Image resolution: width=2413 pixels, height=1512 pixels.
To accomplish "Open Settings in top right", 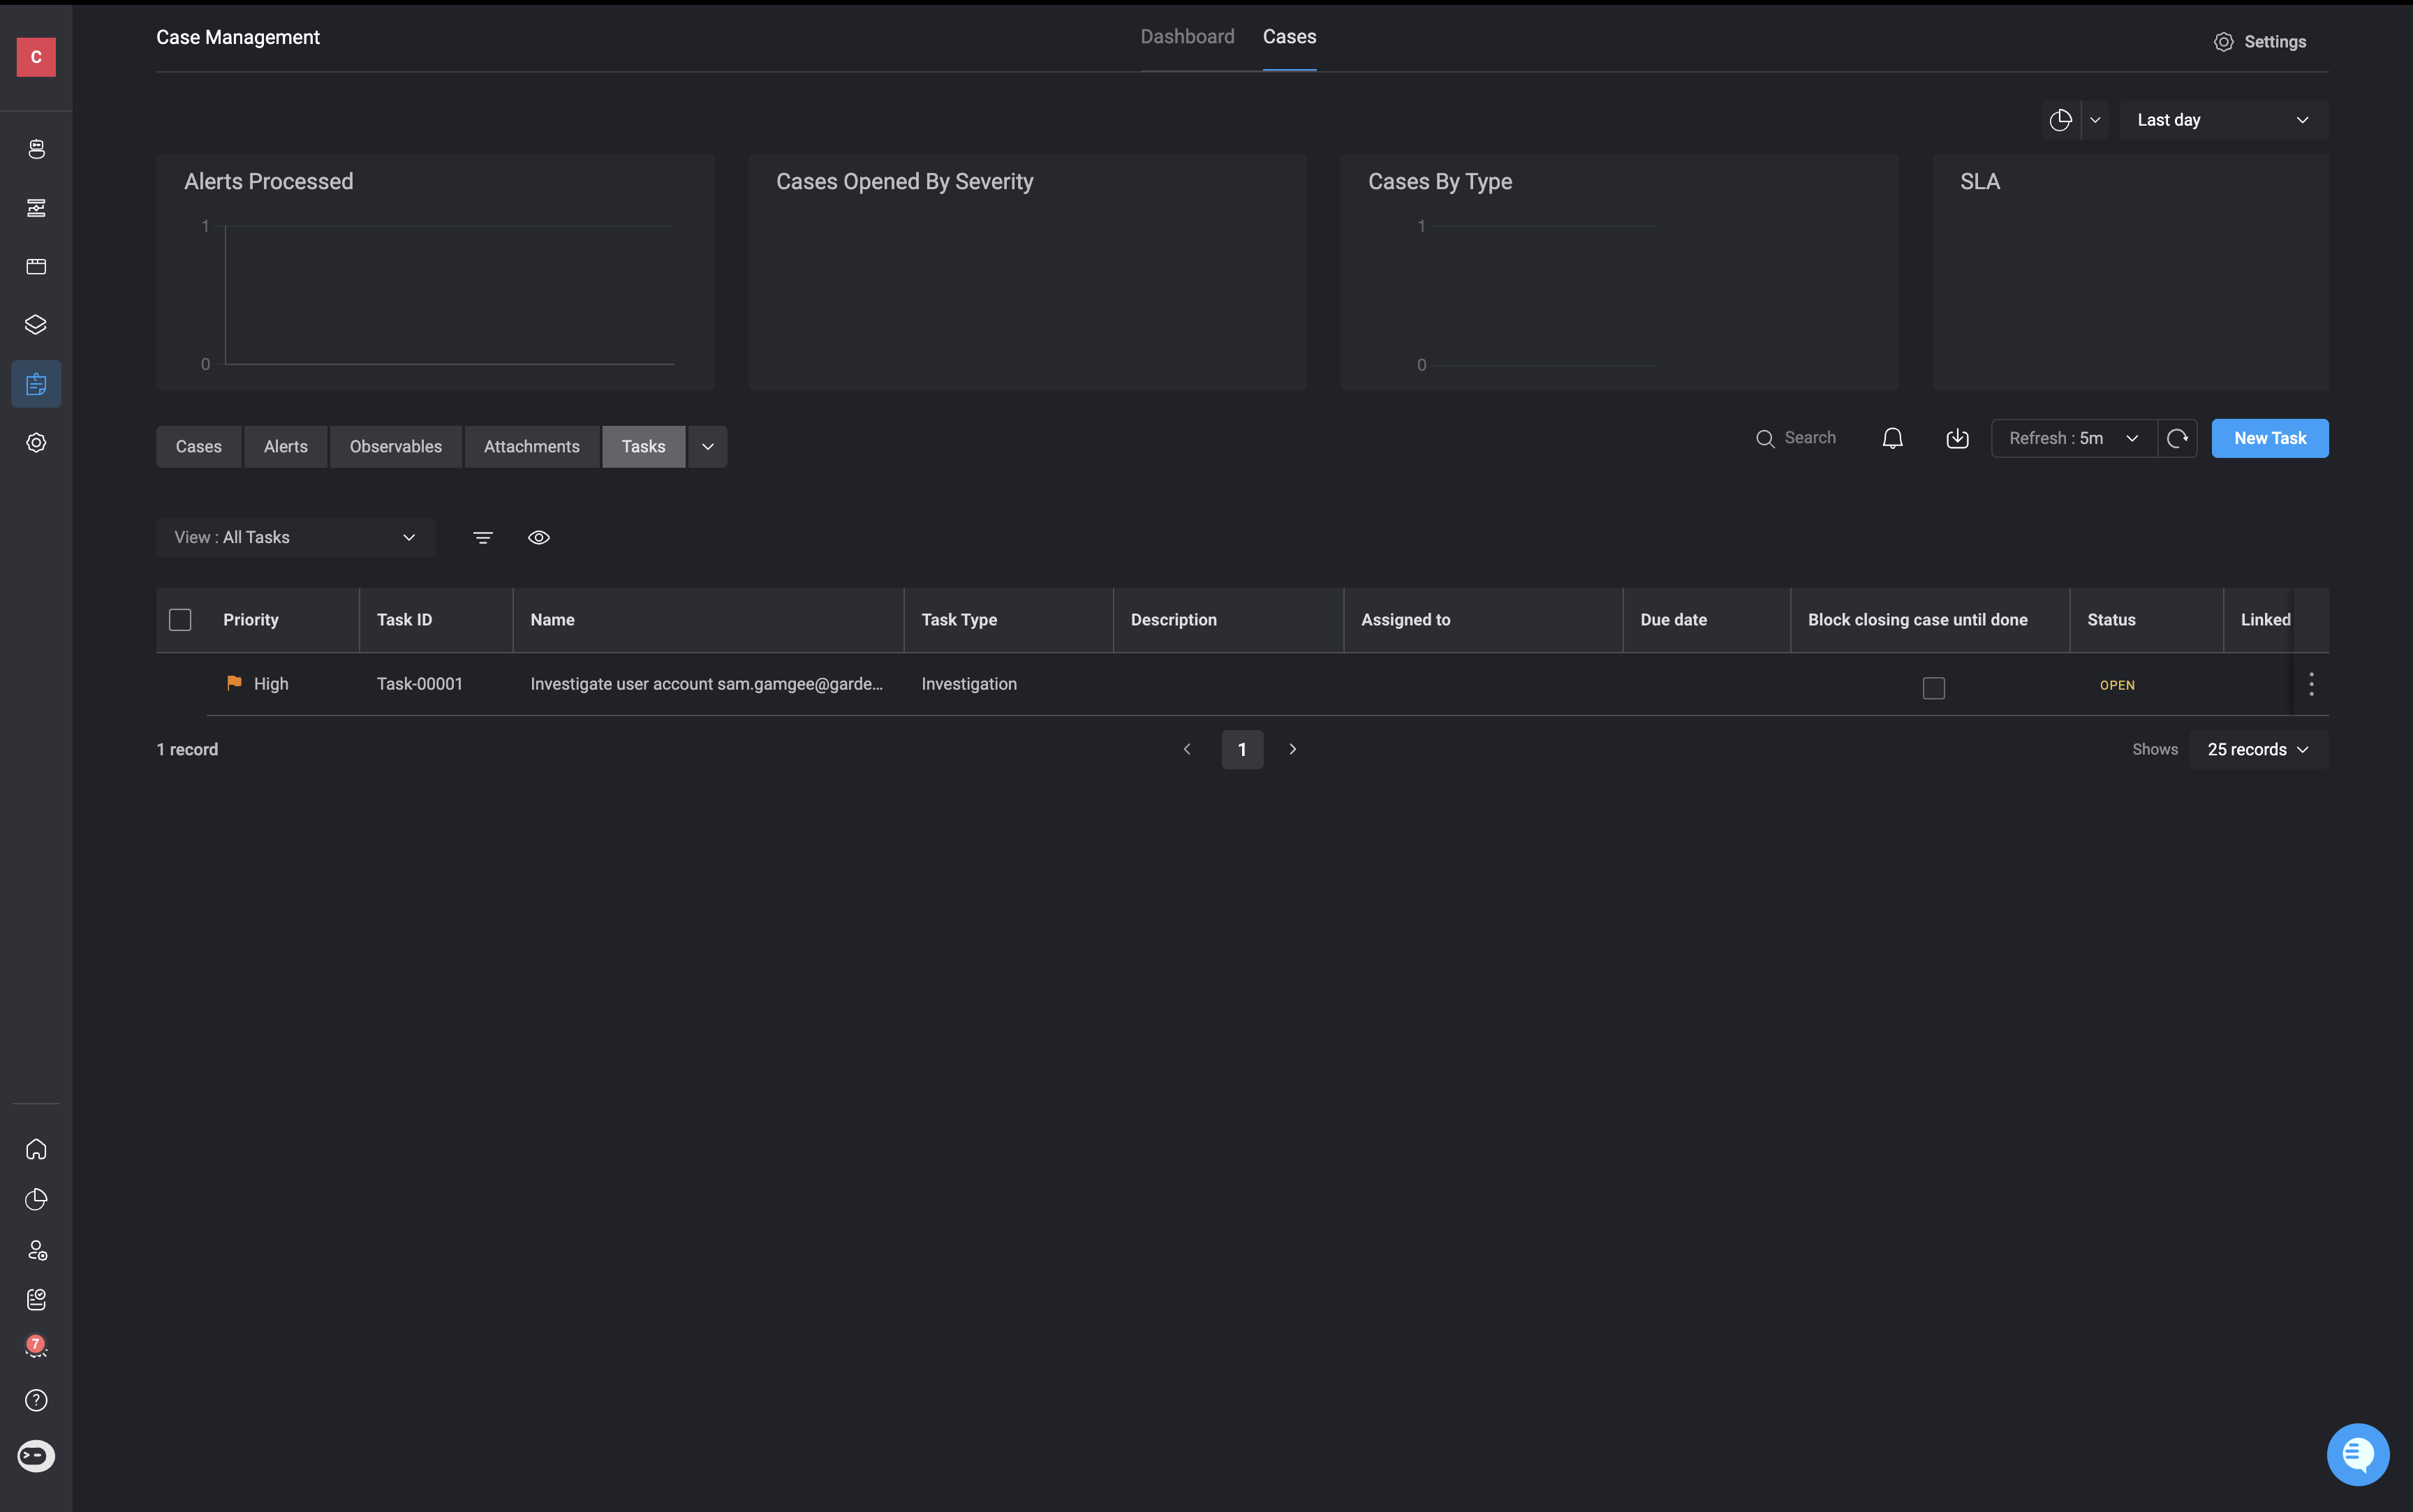I will click(x=2259, y=42).
